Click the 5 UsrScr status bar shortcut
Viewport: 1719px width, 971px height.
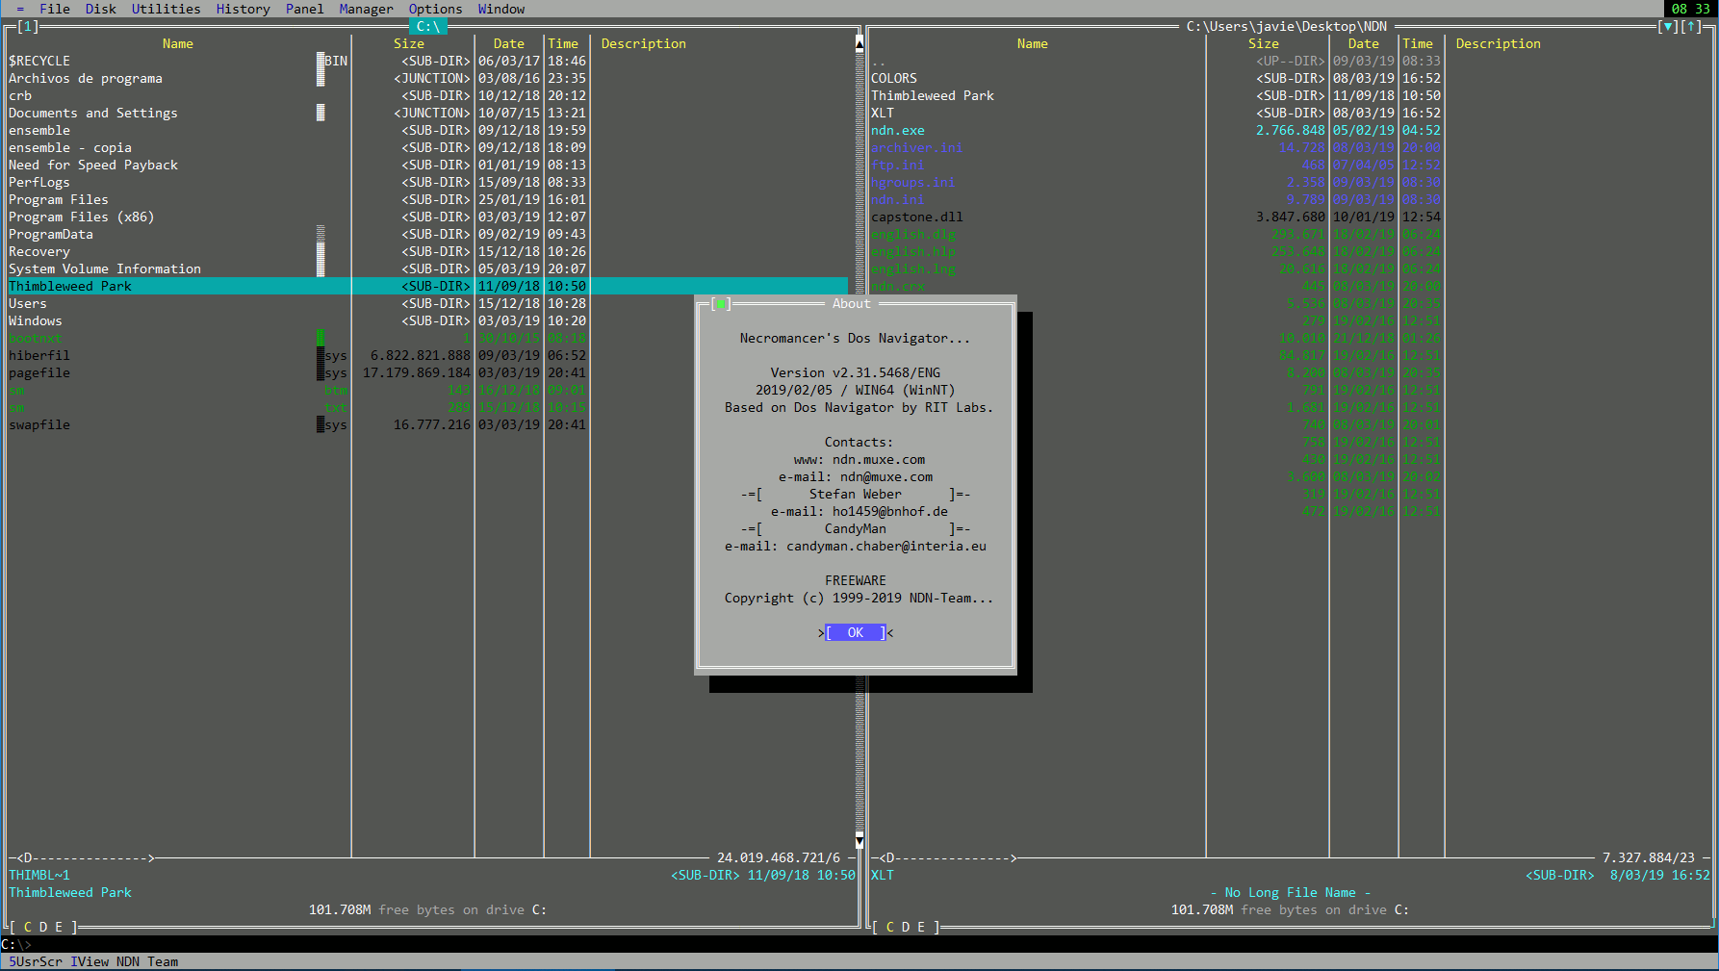[36, 961]
